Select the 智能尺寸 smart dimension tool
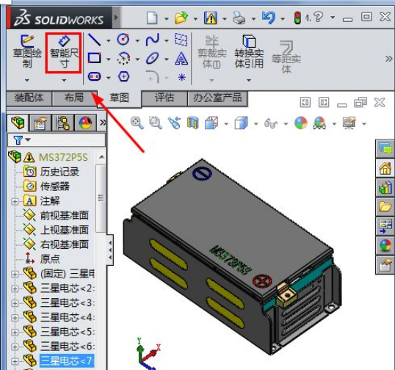 click(x=64, y=52)
